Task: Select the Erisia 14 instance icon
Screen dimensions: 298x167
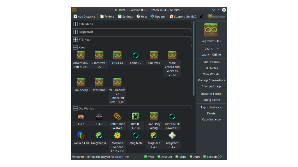Action: tap(117, 55)
